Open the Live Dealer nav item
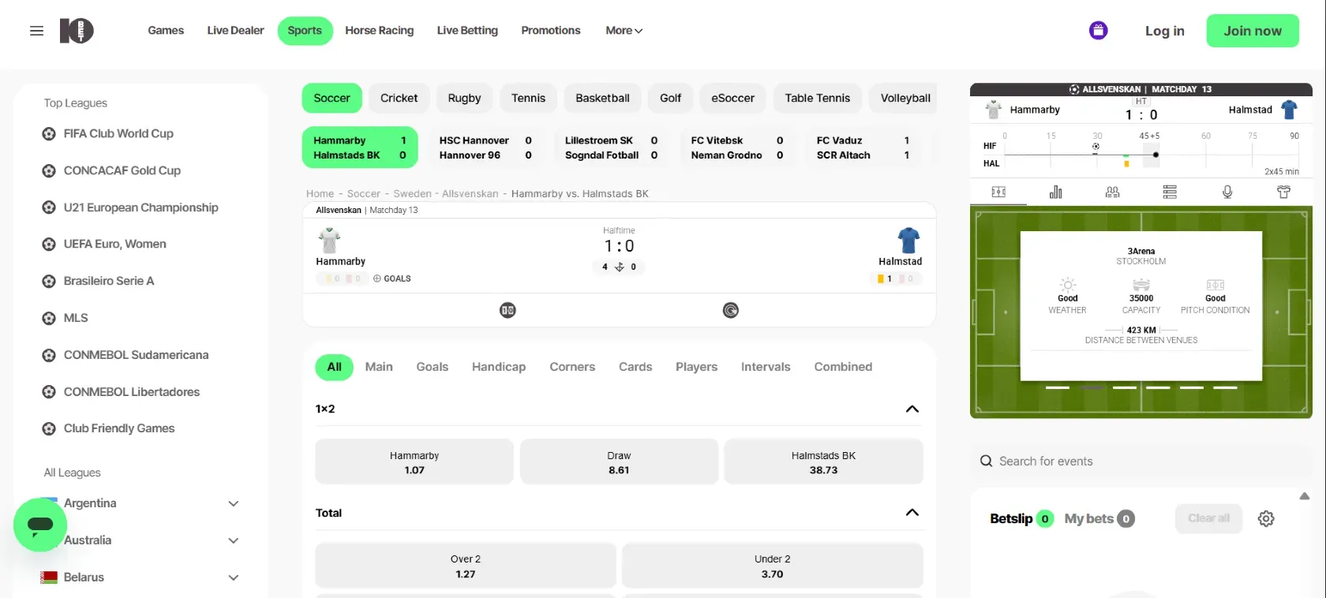This screenshot has height=598, width=1326. tap(235, 31)
